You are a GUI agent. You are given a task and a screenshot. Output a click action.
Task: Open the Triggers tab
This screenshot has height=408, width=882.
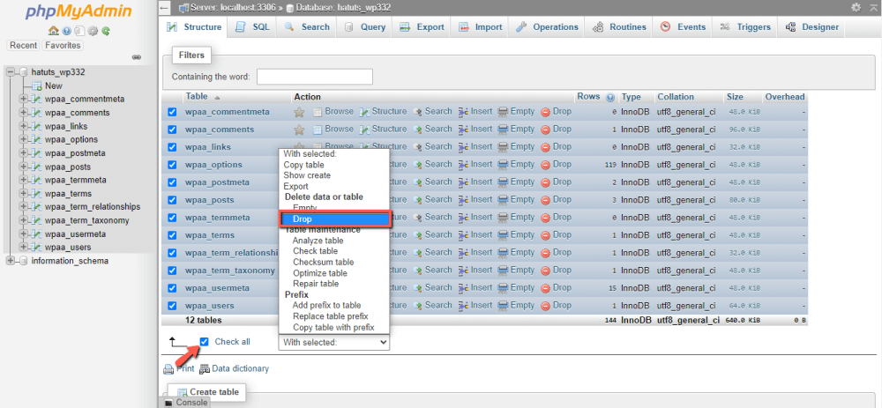pyautogui.click(x=745, y=27)
